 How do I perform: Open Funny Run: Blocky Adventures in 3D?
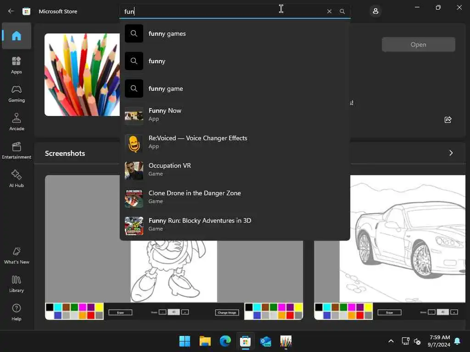[x=235, y=225]
